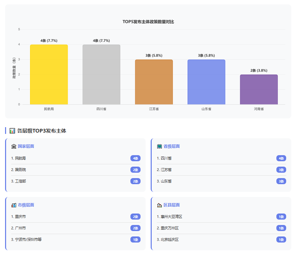The width and height of the screenshot is (298, 255).
Task: Click the purple 河南省 bar
Action: [259, 89]
